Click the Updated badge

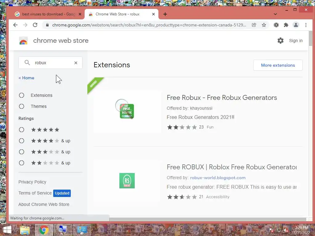coord(62,193)
